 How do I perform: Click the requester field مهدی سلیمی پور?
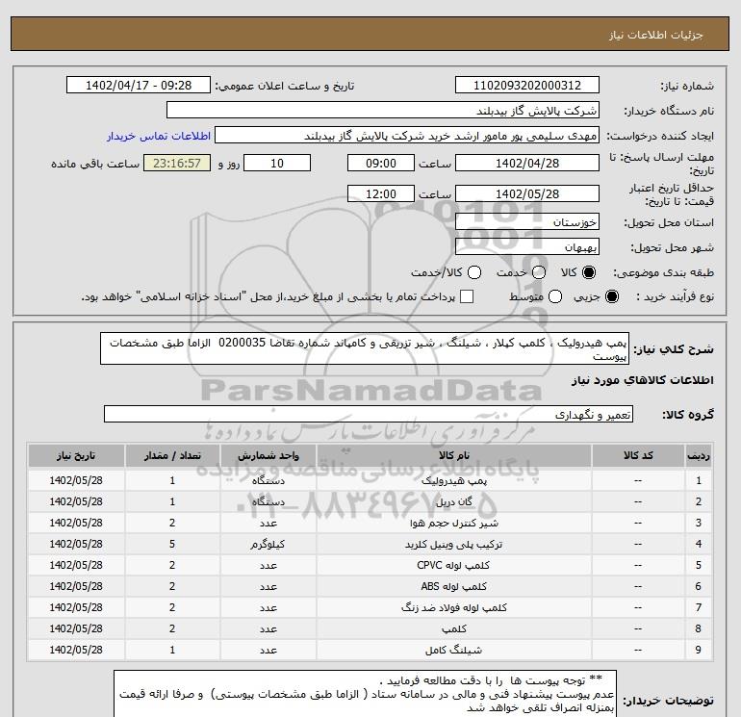(407, 136)
